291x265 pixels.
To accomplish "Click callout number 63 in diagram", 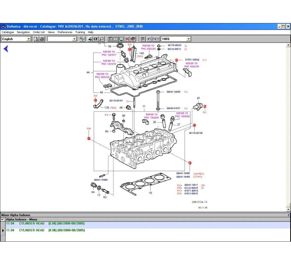I will pyautogui.click(x=105, y=197).
